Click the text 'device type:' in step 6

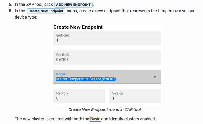point(26,17)
